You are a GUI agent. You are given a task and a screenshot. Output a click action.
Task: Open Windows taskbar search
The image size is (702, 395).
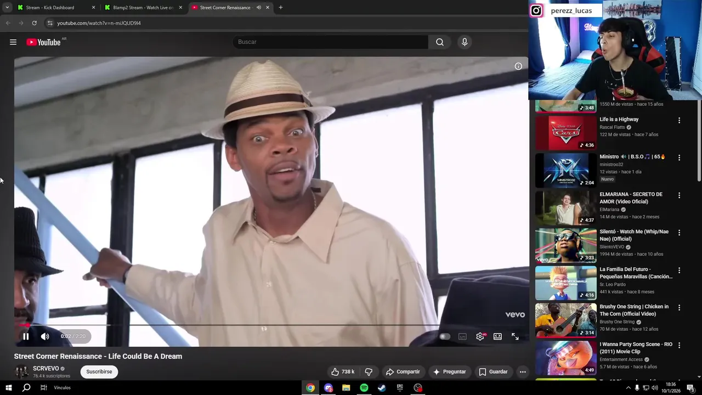click(x=26, y=387)
